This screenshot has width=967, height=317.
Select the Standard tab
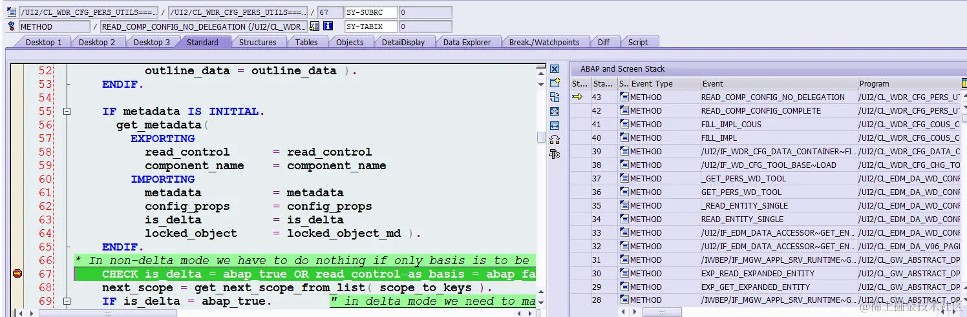pyautogui.click(x=202, y=42)
